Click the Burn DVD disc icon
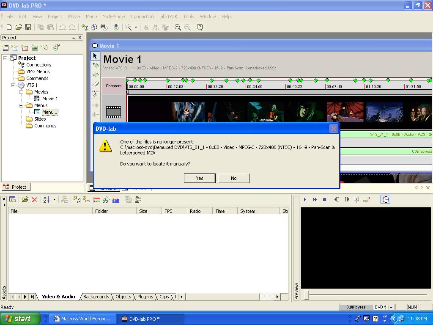The height and width of the screenshot is (325, 433). pos(116,27)
